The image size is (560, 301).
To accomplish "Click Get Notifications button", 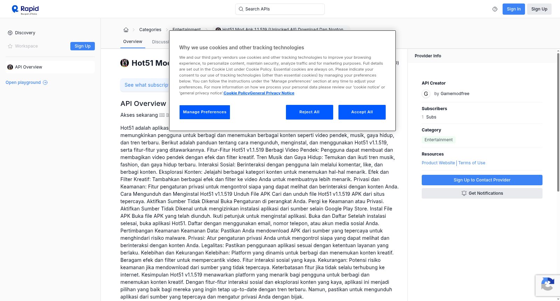I will (x=482, y=193).
